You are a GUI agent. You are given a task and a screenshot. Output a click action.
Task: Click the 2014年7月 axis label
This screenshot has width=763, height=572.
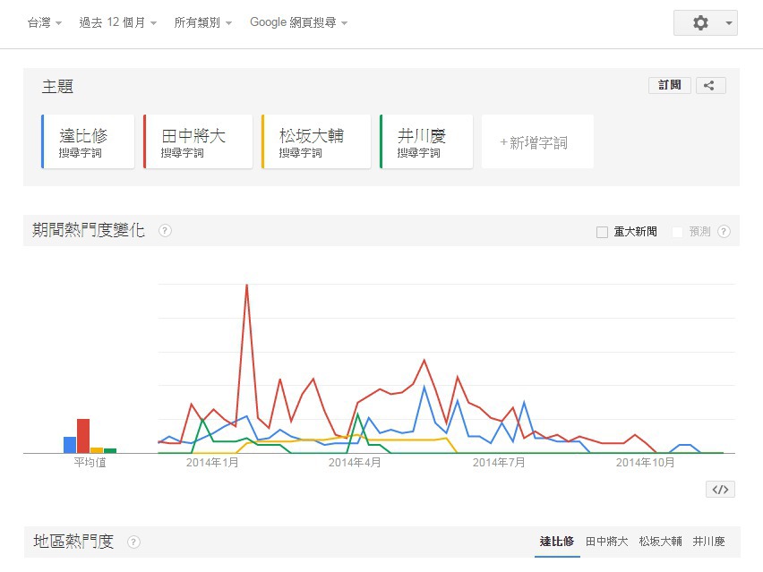click(x=499, y=463)
